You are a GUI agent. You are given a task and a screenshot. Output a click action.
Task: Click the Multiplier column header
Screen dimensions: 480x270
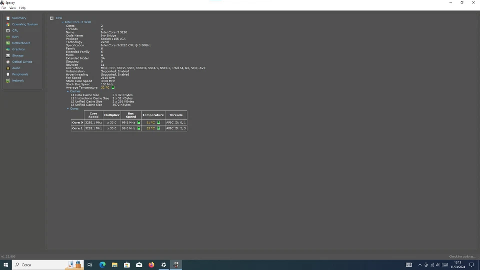(x=112, y=115)
